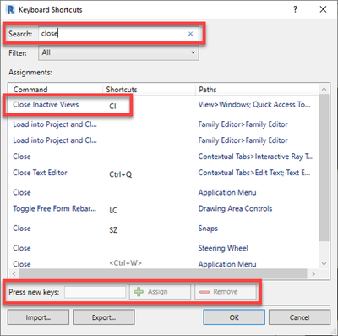This screenshot has height=336, width=338.
Task: Open the Filter dropdown set to All
Action: point(118,52)
